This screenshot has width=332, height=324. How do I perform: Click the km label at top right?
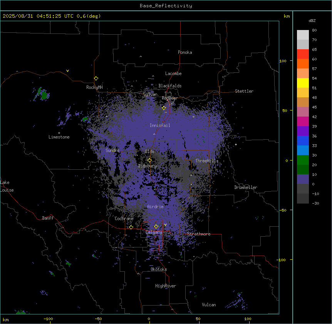coord(287,16)
